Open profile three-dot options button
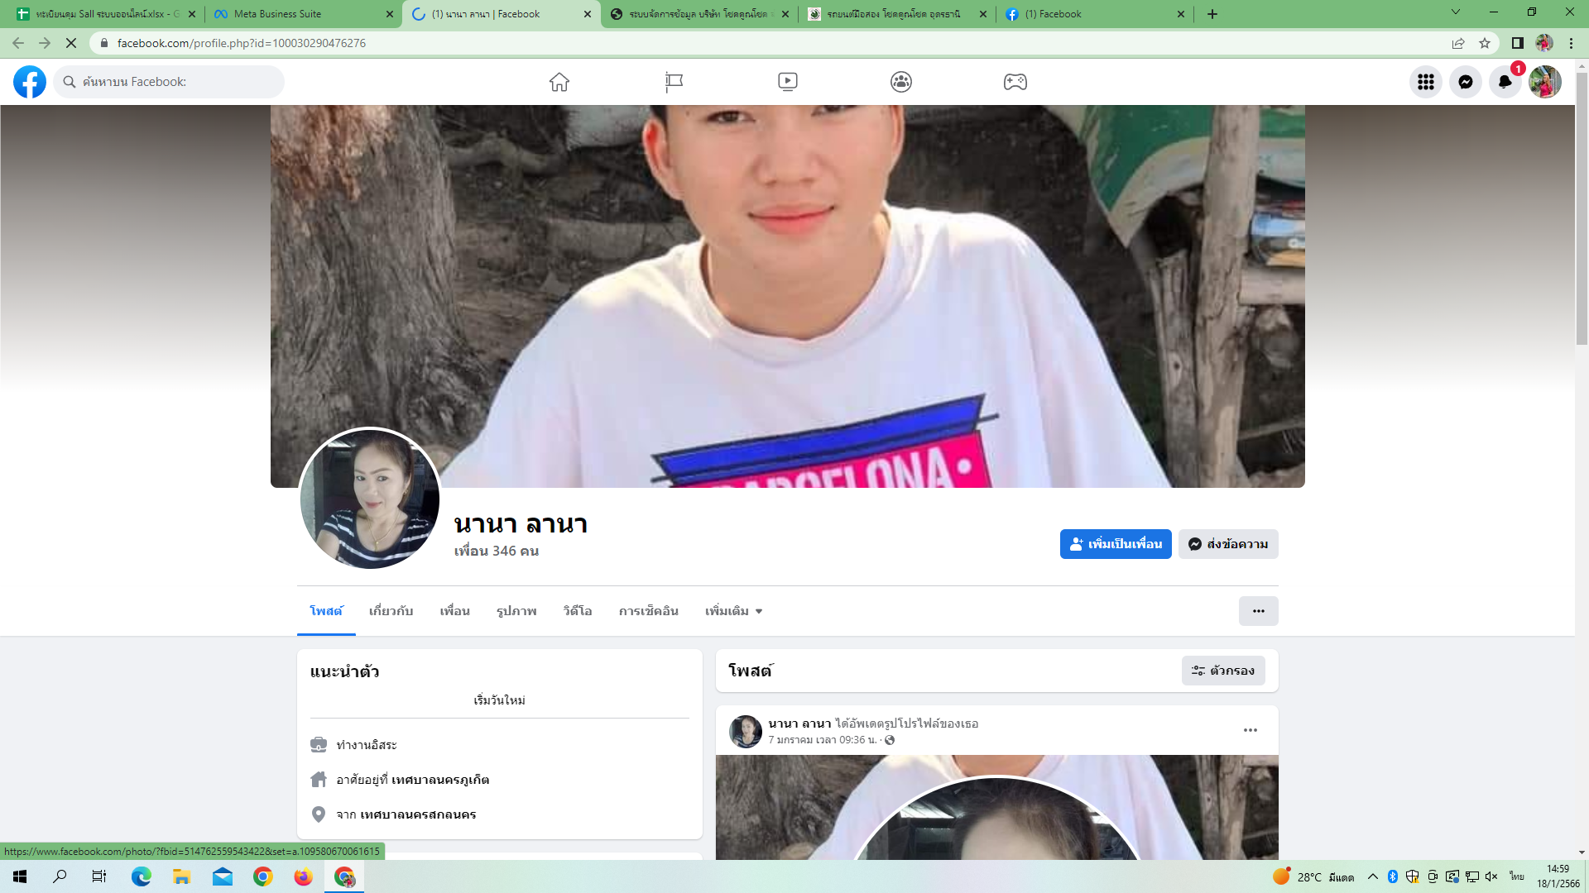Image resolution: width=1589 pixels, height=893 pixels. [1258, 611]
